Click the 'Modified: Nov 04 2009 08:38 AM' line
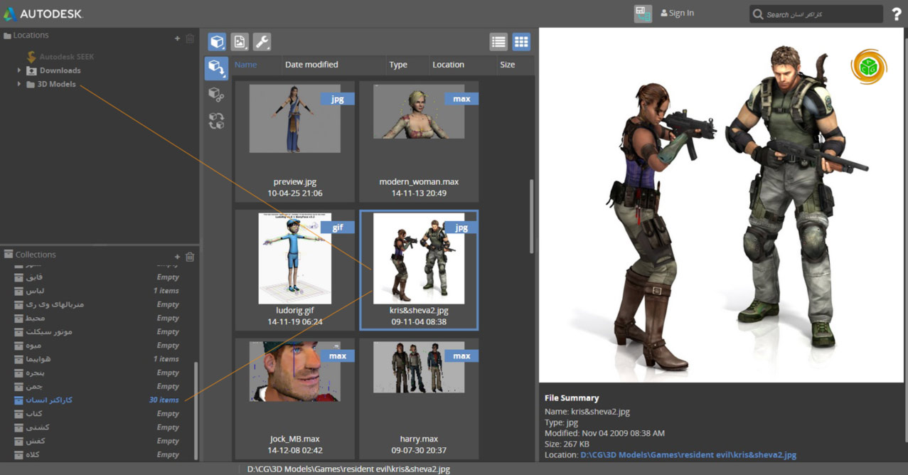The height and width of the screenshot is (475, 908). tap(604, 433)
